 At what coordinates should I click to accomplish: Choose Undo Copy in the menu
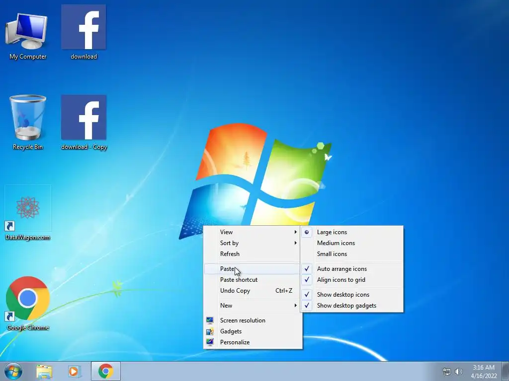253,291
